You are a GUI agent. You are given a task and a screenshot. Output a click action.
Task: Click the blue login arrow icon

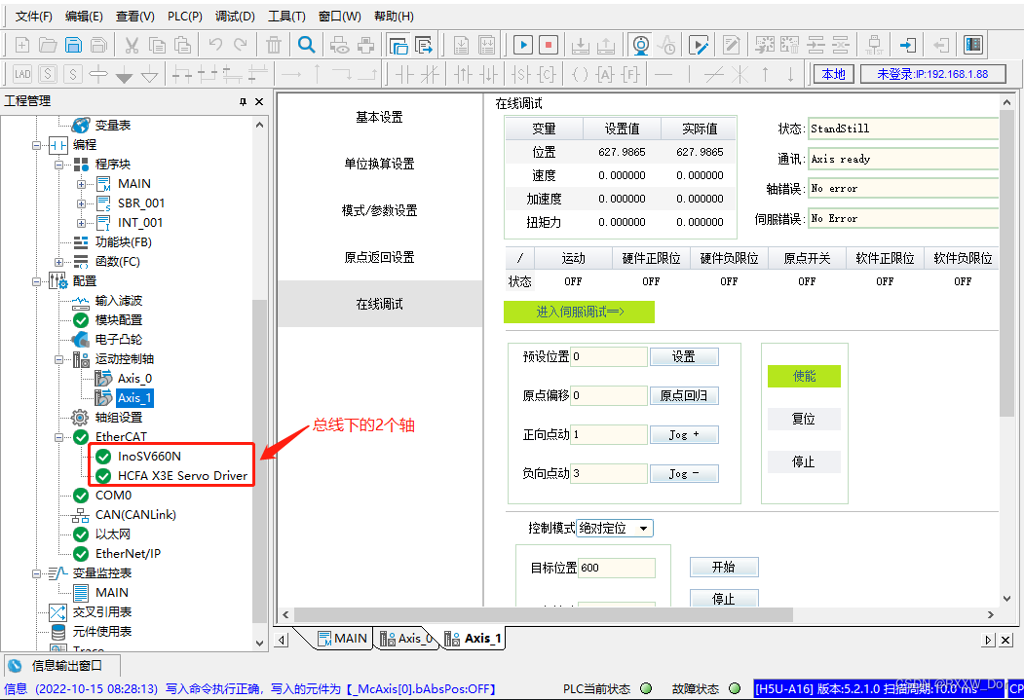point(908,45)
